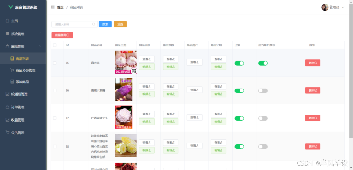View 商品图片 for 广西荔浦芋头
This screenshot has height=170, width=353.
click(194, 118)
